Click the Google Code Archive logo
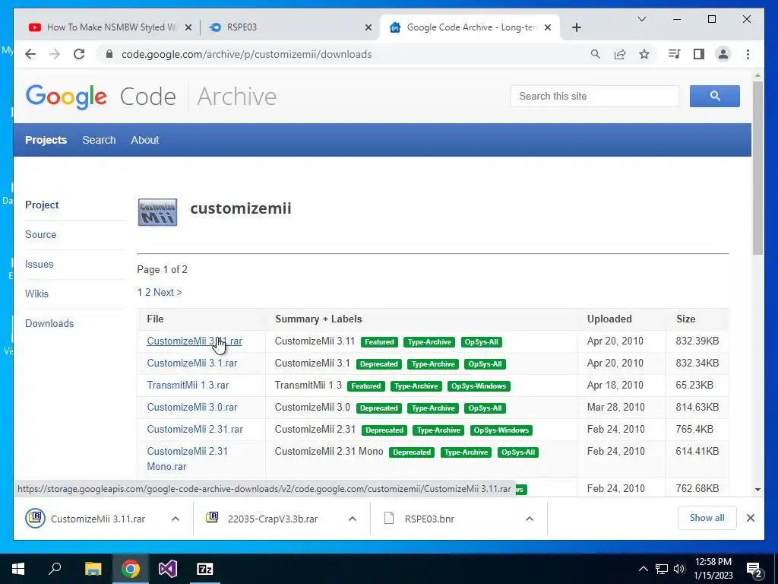Viewport: 778px width, 584px height. point(151,97)
